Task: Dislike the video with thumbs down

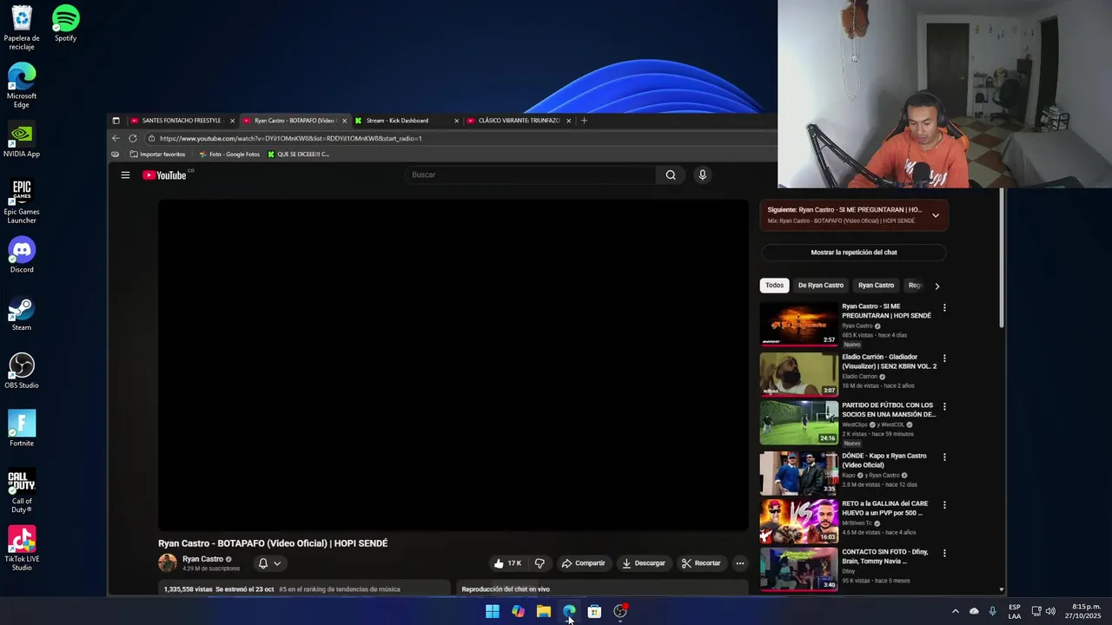Action: (x=539, y=563)
